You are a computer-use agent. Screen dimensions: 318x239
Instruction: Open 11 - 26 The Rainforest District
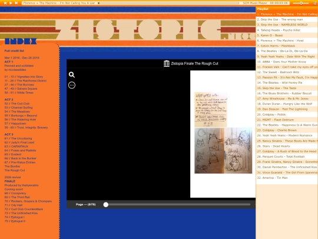[25, 81]
